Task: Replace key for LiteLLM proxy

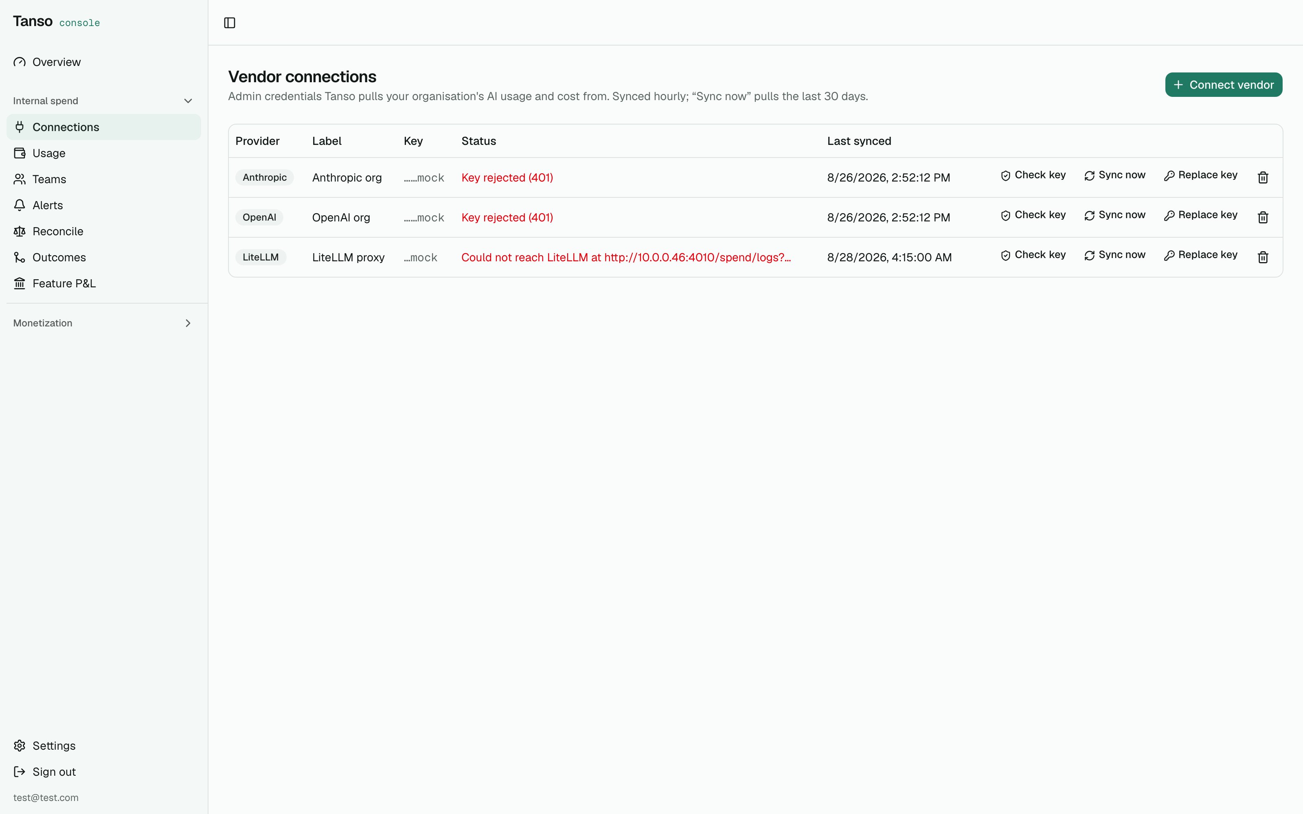Action: [x=1201, y=255]
